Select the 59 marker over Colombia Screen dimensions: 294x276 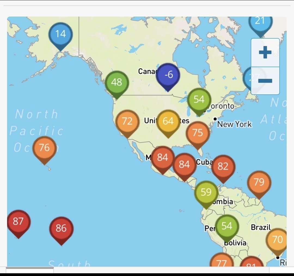click(206, 193)
